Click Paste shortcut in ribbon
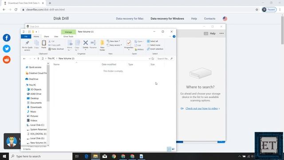 coord(56,49)
